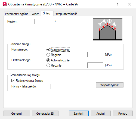
Task: Click the Robot app icon in title bar
Action: (x=5, y=4)
